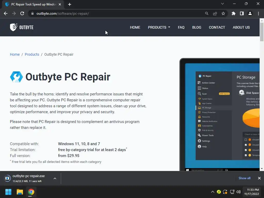Toggle the browser side panel icon
The width and height of the screenshot is (264, 198).
(x=242, y=13)
